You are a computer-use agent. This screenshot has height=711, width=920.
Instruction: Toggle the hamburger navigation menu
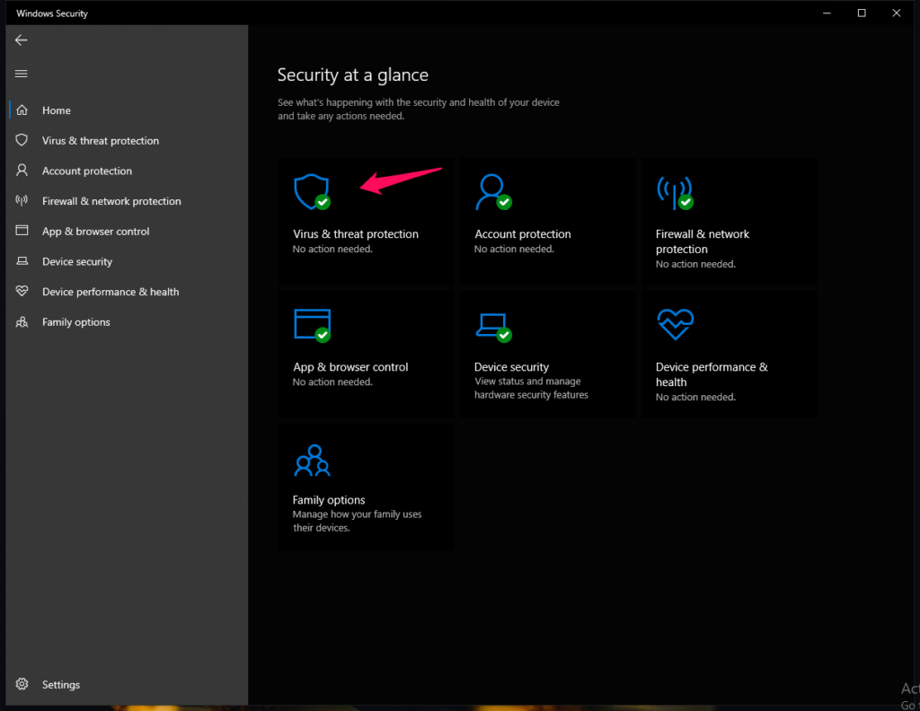click(x=22, y=74)
